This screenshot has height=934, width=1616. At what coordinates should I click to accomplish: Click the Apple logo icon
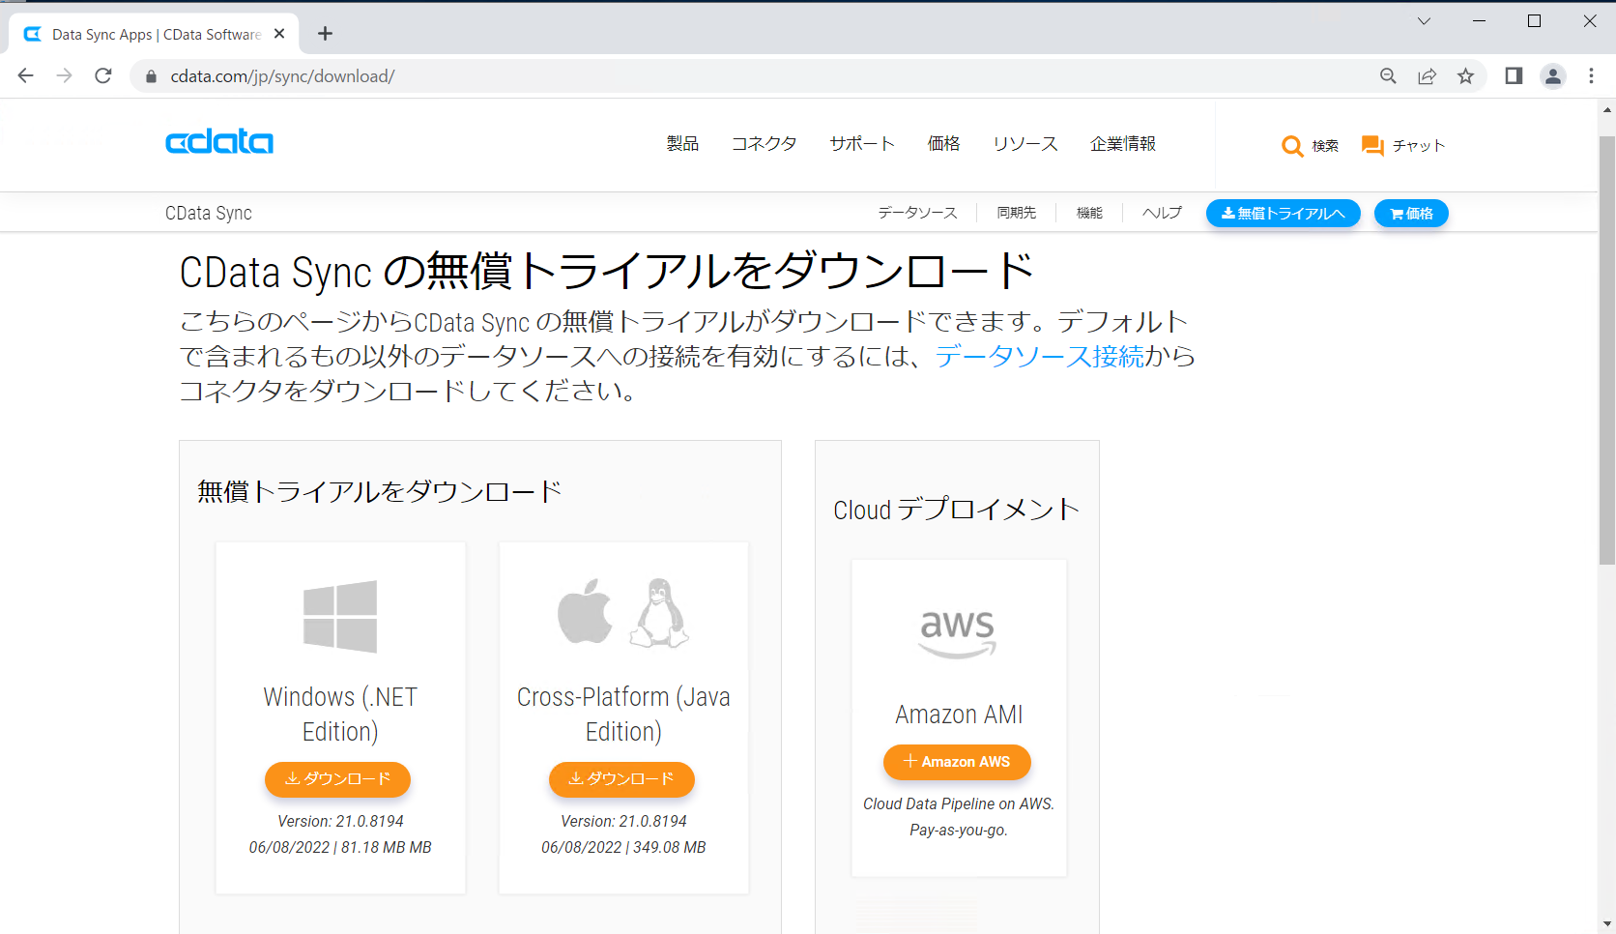click(x=586, y=611)
